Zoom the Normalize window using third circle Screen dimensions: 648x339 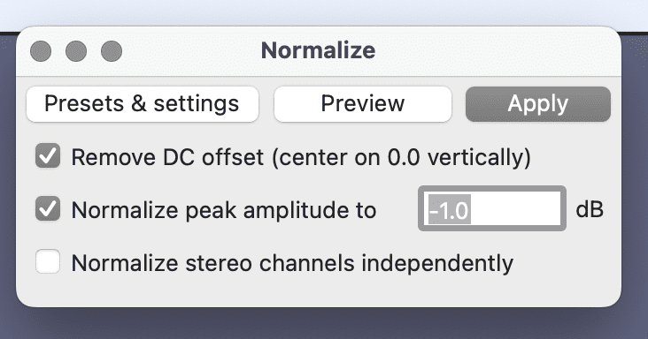click(112, 51)
